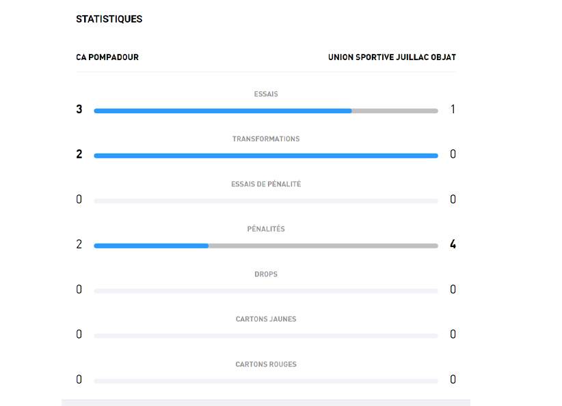The width and height of the screenshot is (562, 406).
Task: Click CA Pompadour's transformations value of 2
Action: 79,154
